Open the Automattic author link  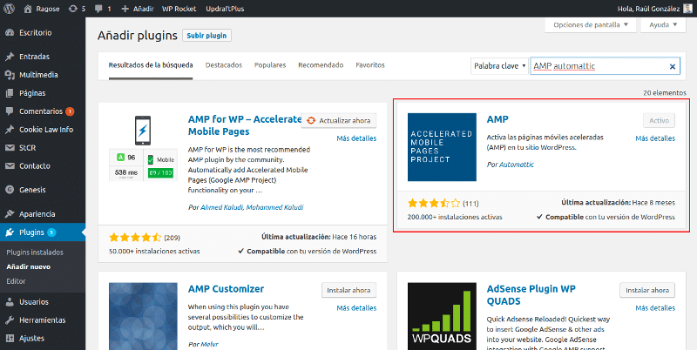(517, 165)
